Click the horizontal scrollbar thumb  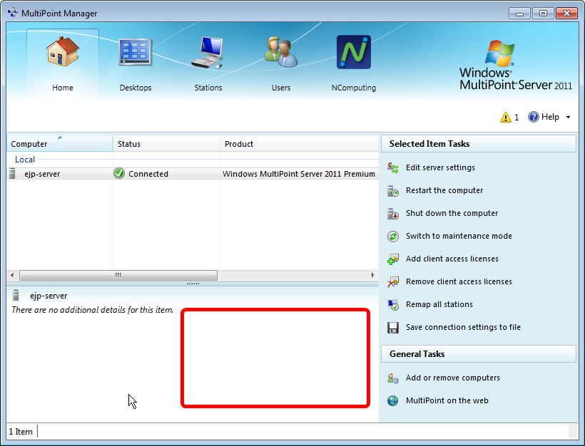[x=118, y=275]
